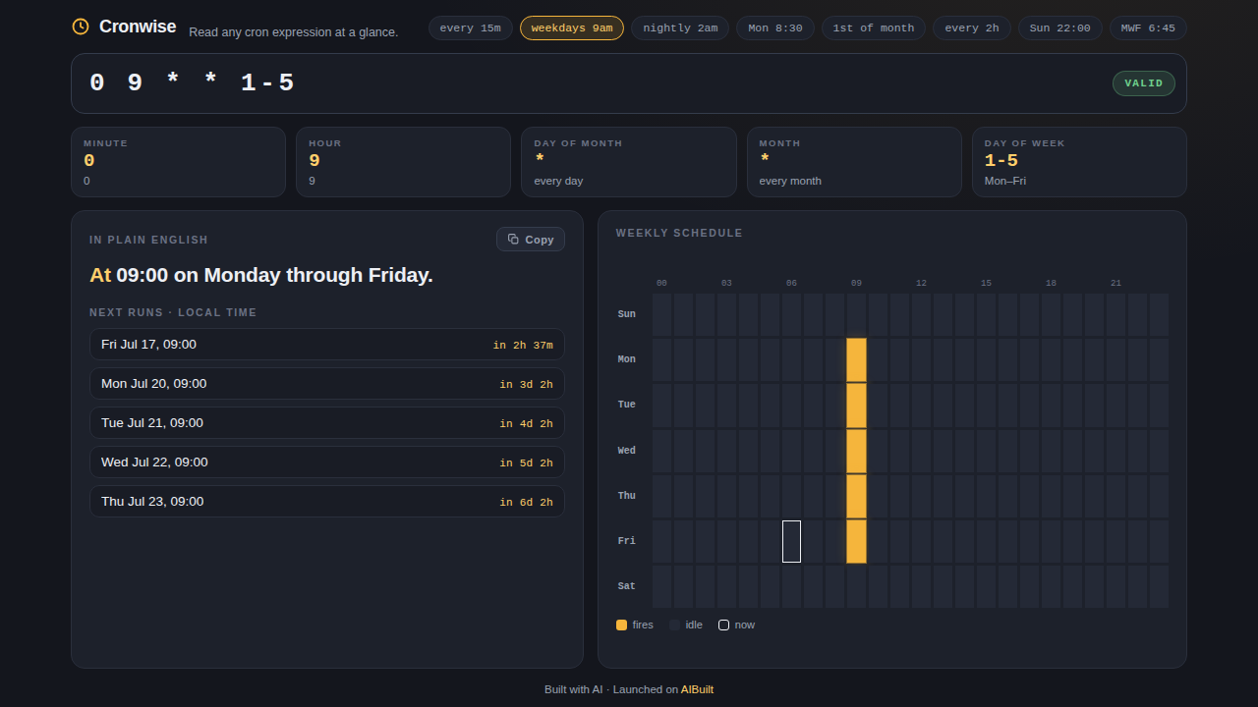Click the "Tue Jul 21, 09:00" next run row
The image size is (1258, 707).
(x=327, y=423)
